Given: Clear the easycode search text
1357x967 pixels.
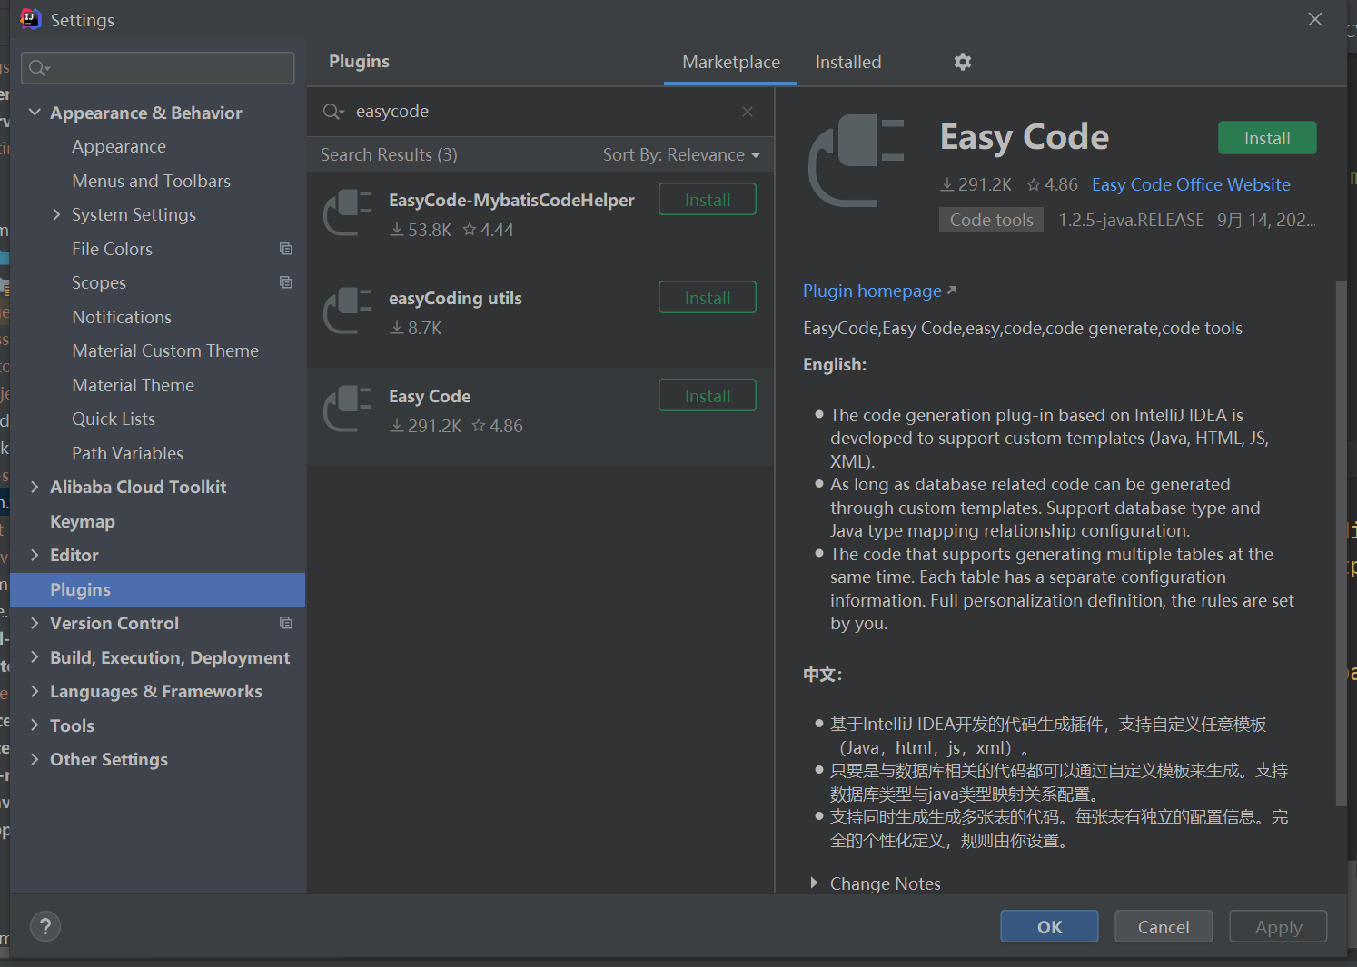Looking at the screenshot, I should point(748,112).
